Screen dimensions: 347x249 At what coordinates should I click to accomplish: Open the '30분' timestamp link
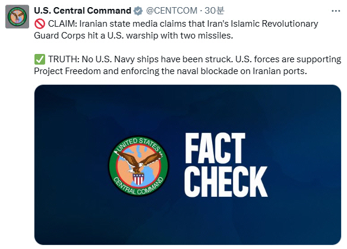click(x=214, y=11)
